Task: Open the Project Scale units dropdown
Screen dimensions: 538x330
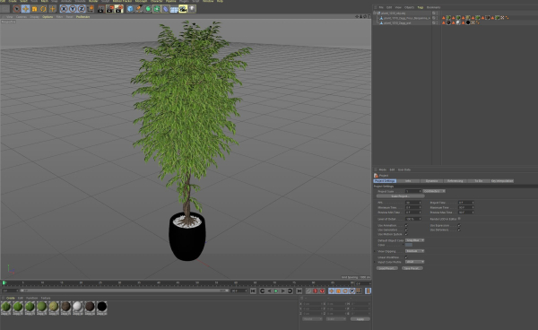Action: [434, 191]
